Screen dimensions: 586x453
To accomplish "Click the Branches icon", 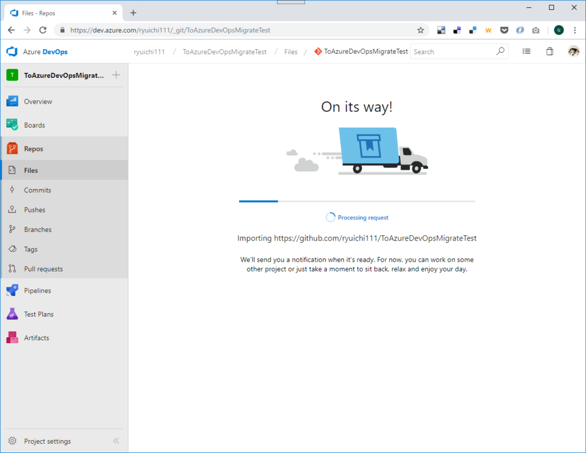I will coord(12,229).
